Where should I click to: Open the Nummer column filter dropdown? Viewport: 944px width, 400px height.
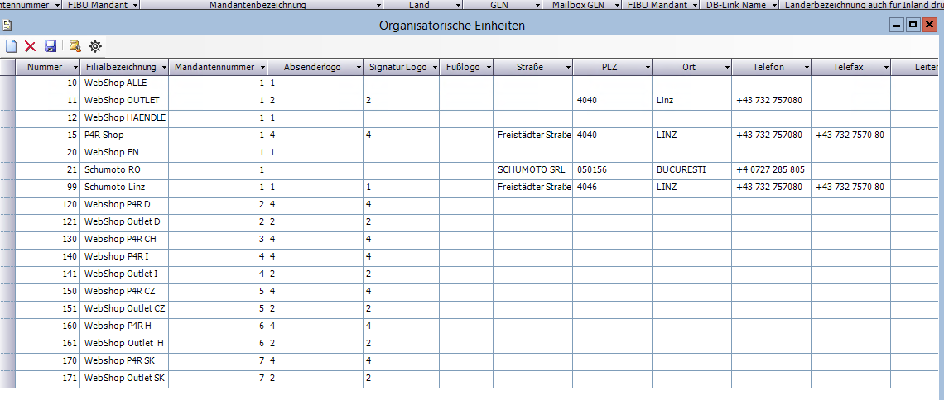click(72, 68)
